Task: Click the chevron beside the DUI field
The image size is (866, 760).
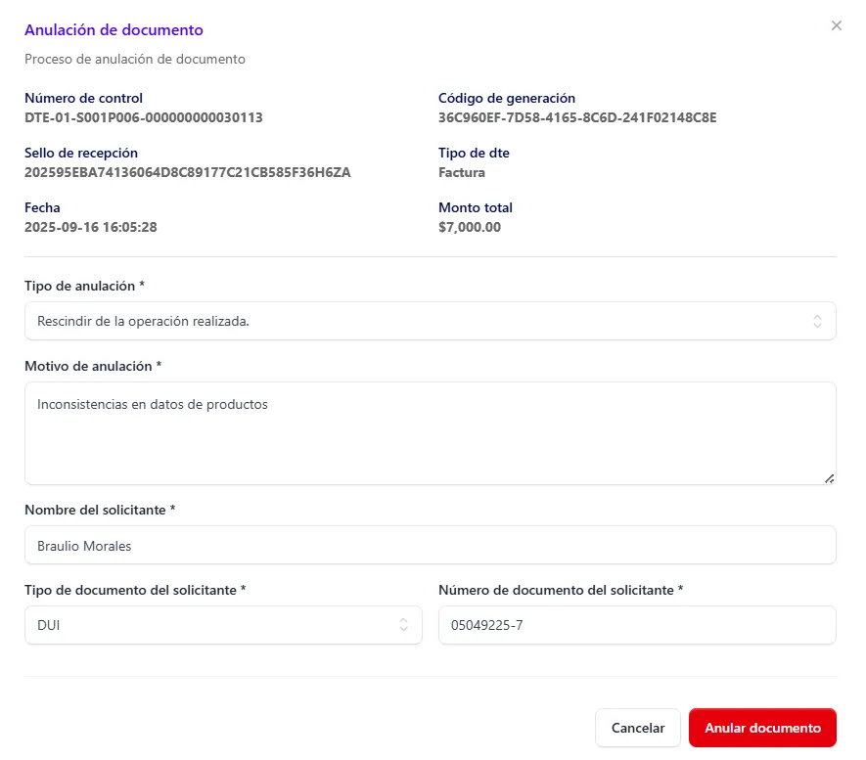Action: pyautogui.click(x=404, y=625)
